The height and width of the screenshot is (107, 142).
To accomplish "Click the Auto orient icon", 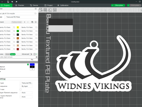I will (x=50, y=10).
